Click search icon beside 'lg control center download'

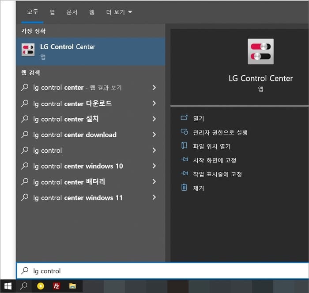pyautogui.click(x=25, y=135)
